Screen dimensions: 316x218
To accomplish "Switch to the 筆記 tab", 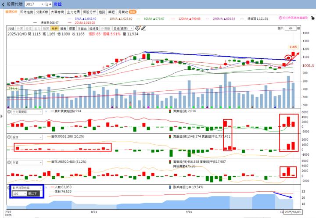I will 111,12.
